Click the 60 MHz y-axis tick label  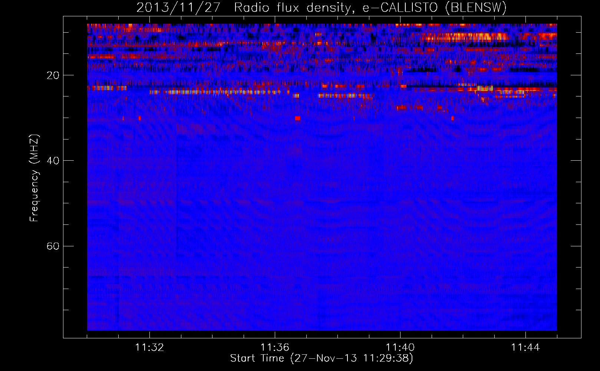coord(53,246)
